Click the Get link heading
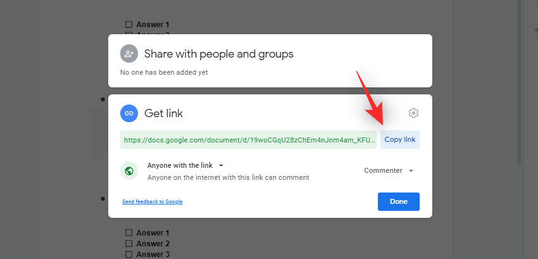 (164, 113)
